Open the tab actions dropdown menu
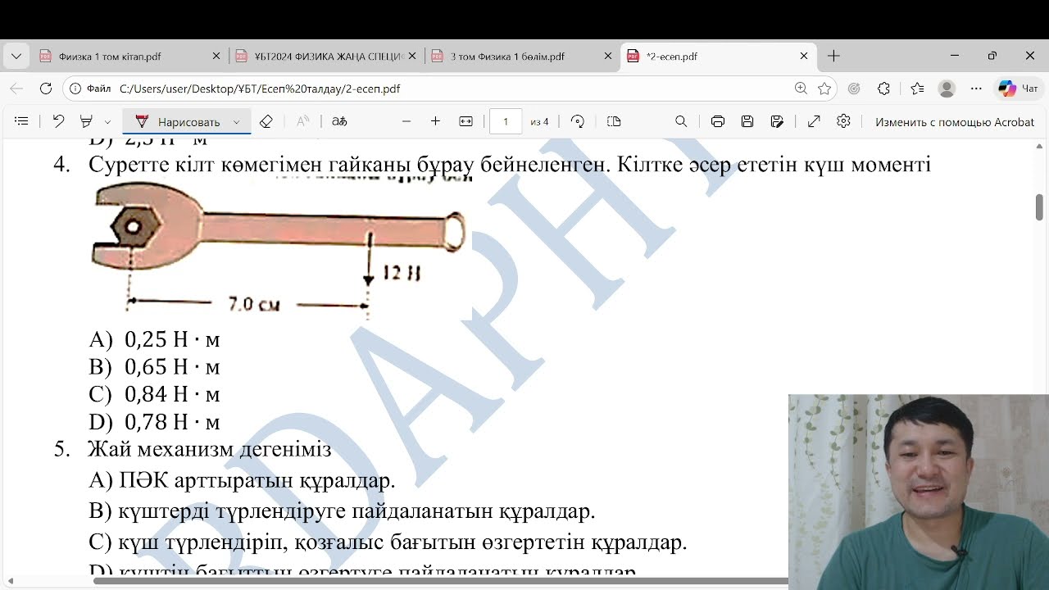This screenshot has height=590, width=1049. (x=16, y=56)
